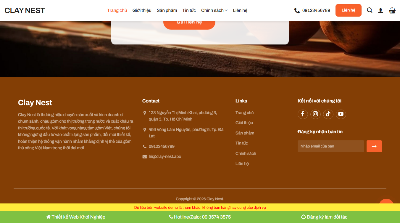Image resolution: width=400 pixels, height=223 pixels.
Task: Click footer link Giới thiệu
Action: click(x=244, y=123)
